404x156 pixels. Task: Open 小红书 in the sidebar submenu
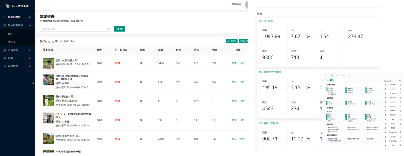[x=12, y=42]
